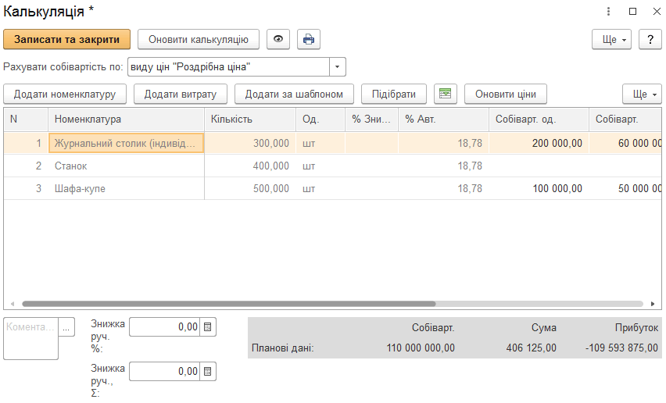The height and width of the screenshot is (403, 666).
Task: Click planned cost 110 000 000,00 value
Action: (x=421, y=348)
